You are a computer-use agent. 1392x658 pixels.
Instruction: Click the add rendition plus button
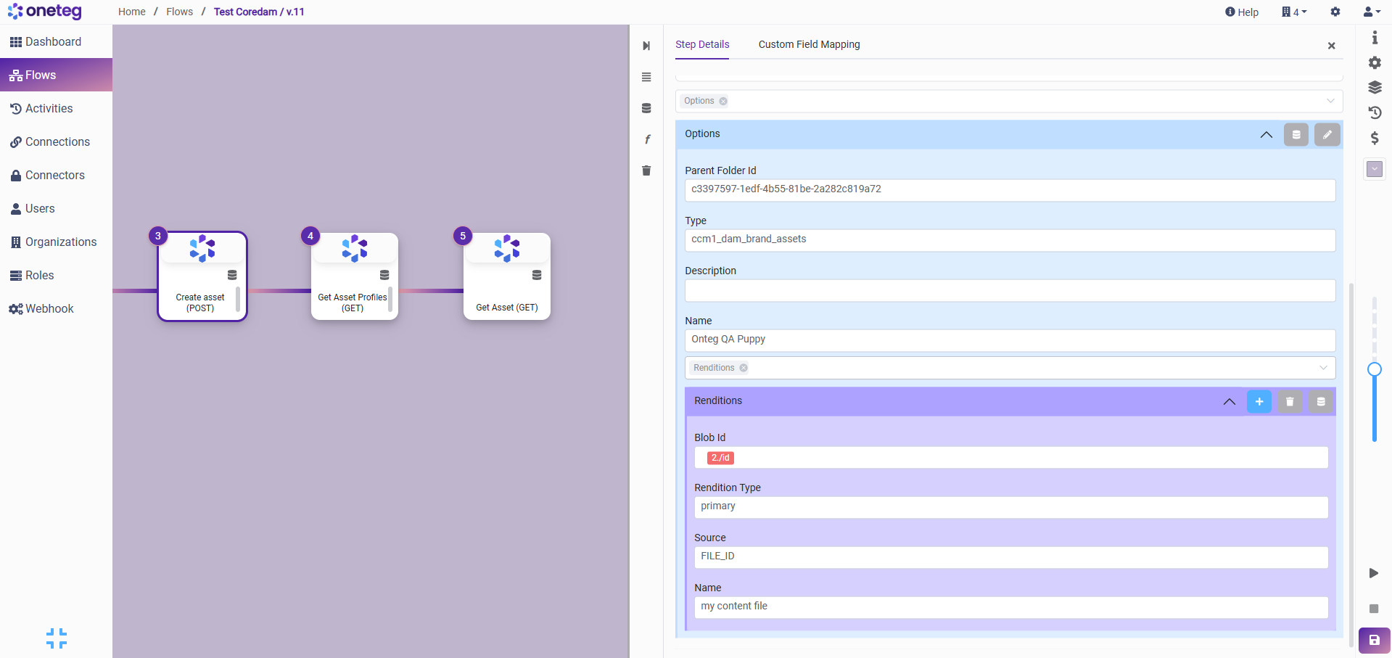click(x=1259, y=401)
